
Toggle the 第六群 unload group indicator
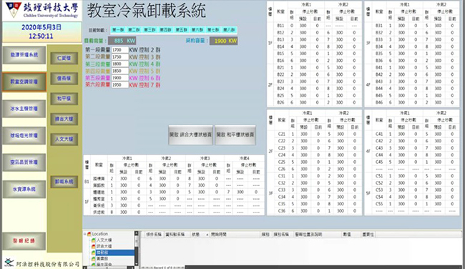(x=197, y=30)
